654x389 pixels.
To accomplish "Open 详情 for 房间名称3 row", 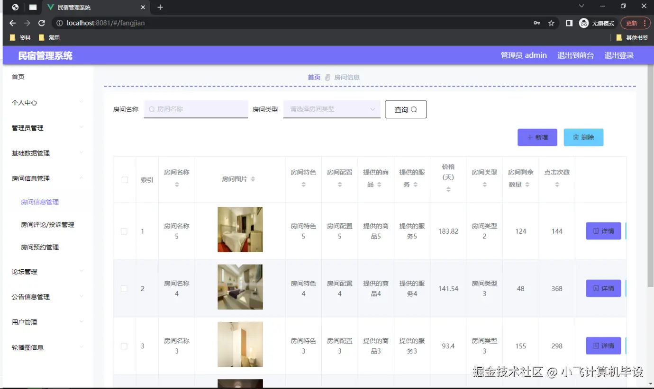I will (x=603, y=346).
